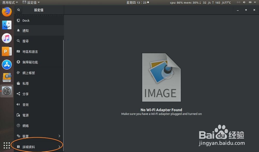259x152 pixels.
Task: Show all applications grid
Action: (7, 146)
